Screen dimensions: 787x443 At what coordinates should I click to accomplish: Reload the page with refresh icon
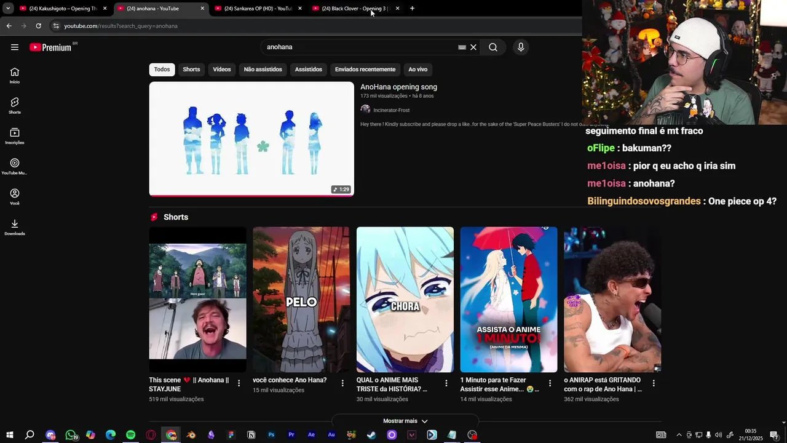point(38,26)
